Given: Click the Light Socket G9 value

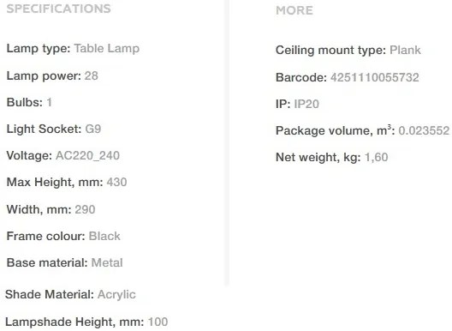Looking at the screenshot, I should tap(93, 129).
